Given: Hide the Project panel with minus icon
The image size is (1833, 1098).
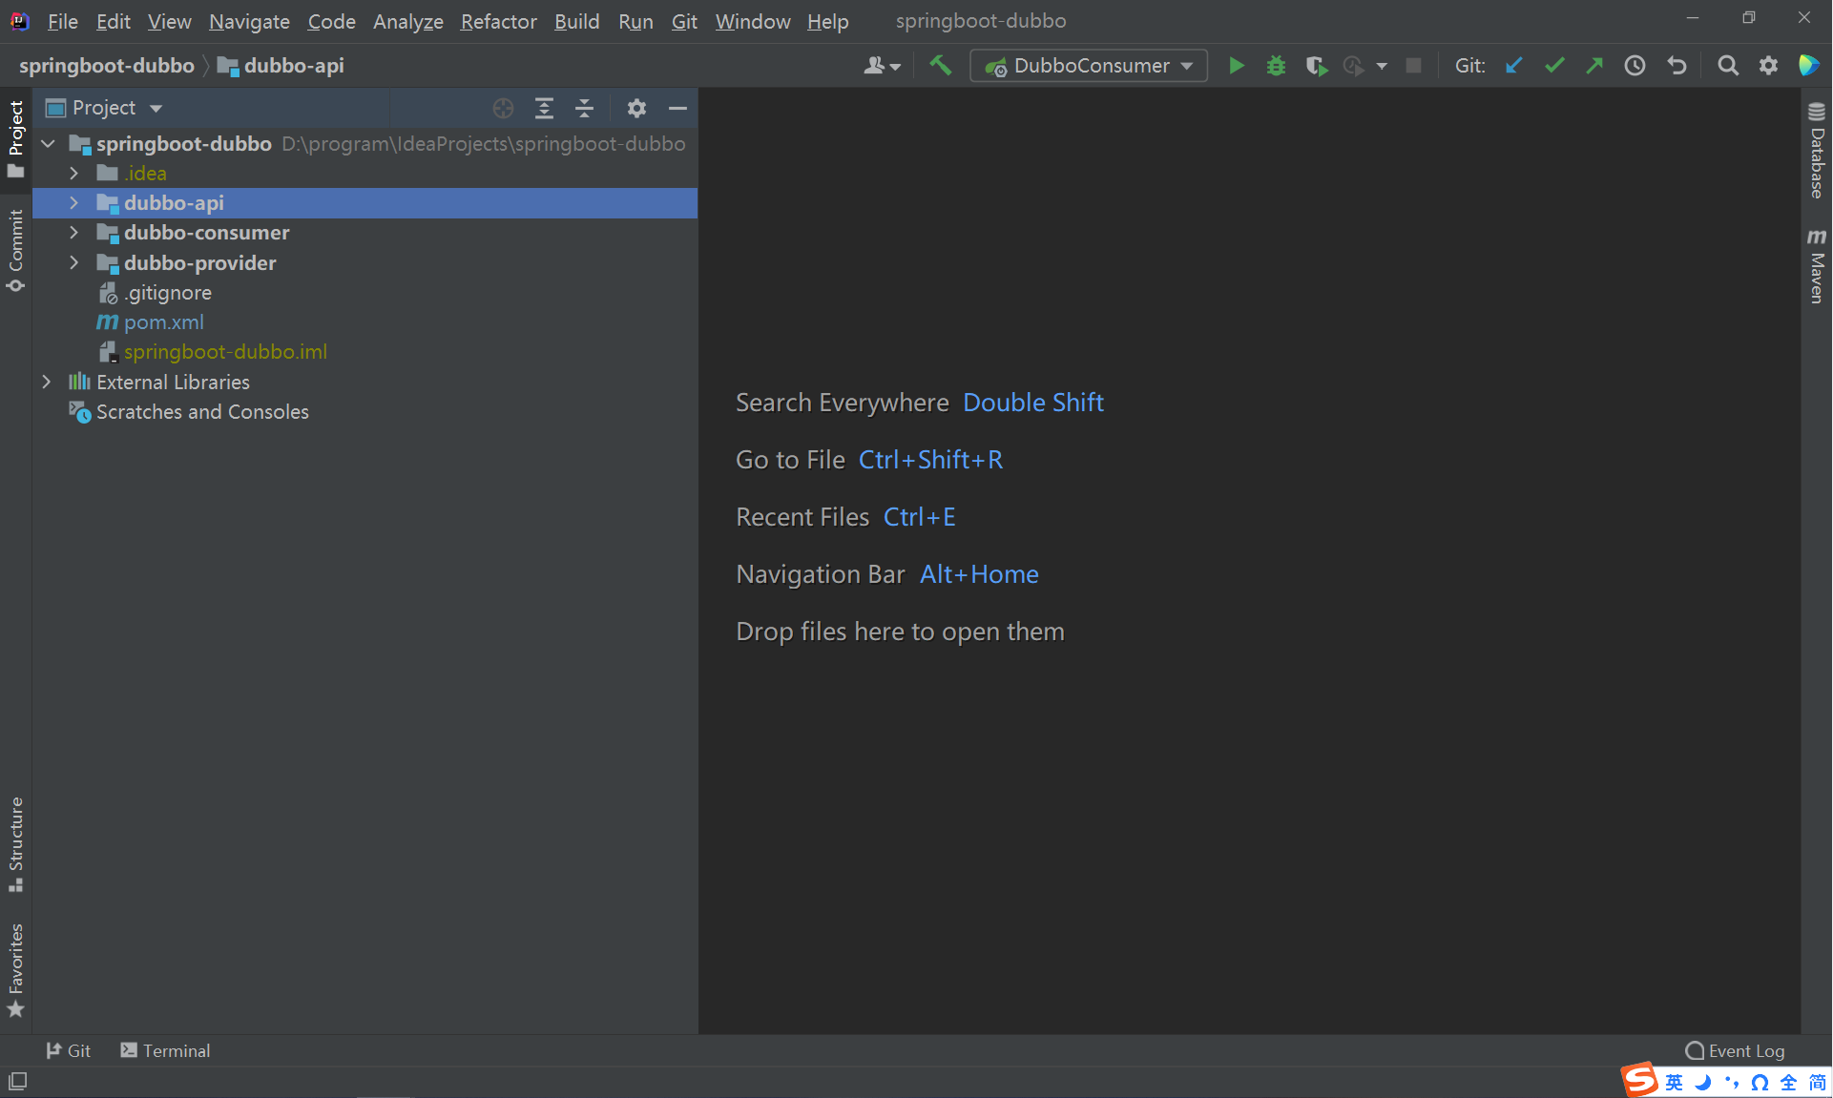Looking at the screenshot, I should pyautogui.click(x=677, y=108).
